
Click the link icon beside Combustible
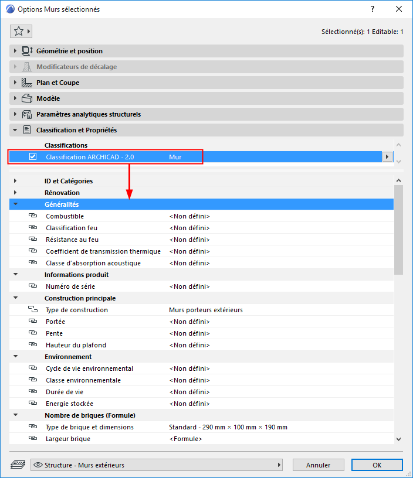pyautogui.click(x=33, y=216)
